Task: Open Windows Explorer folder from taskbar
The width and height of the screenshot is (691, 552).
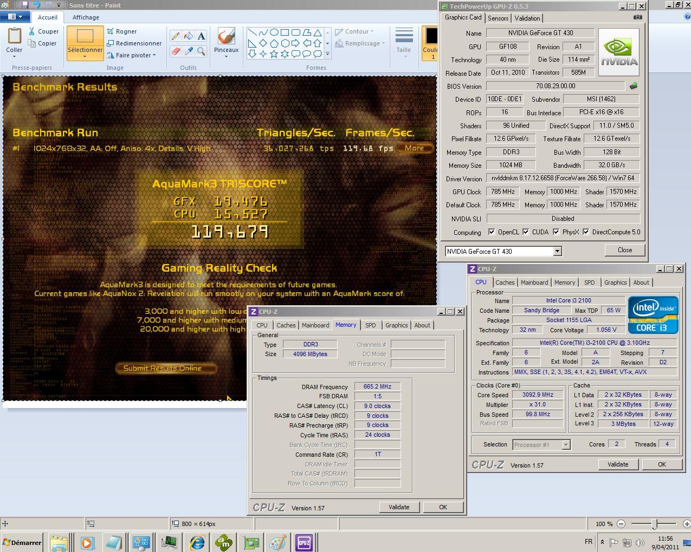Action: 59,542
